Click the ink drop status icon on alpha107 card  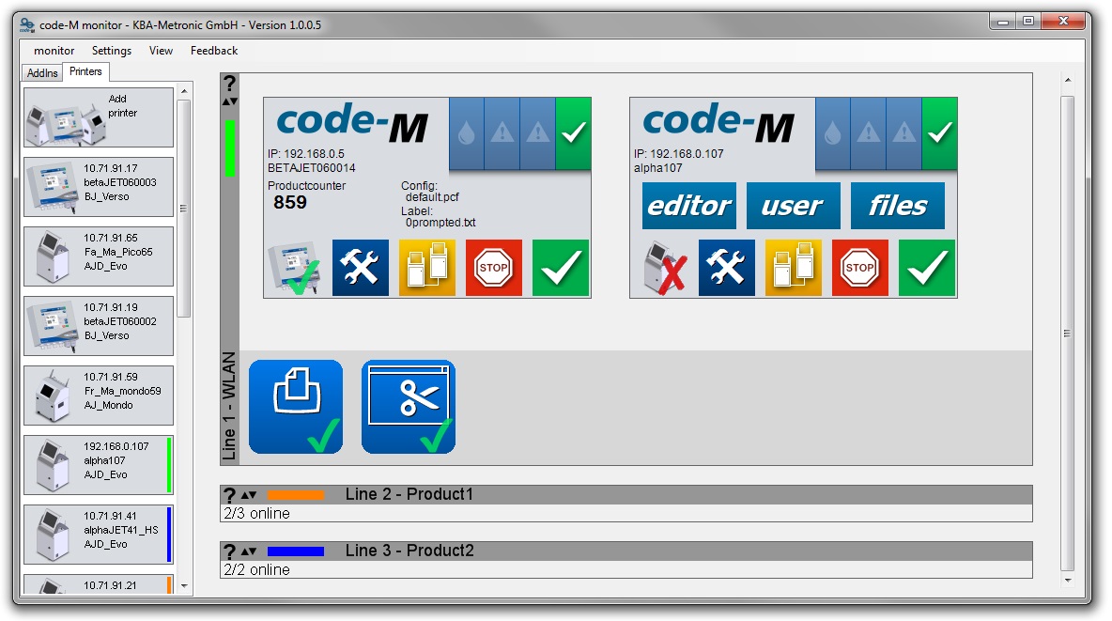click(x=832, y=133)
